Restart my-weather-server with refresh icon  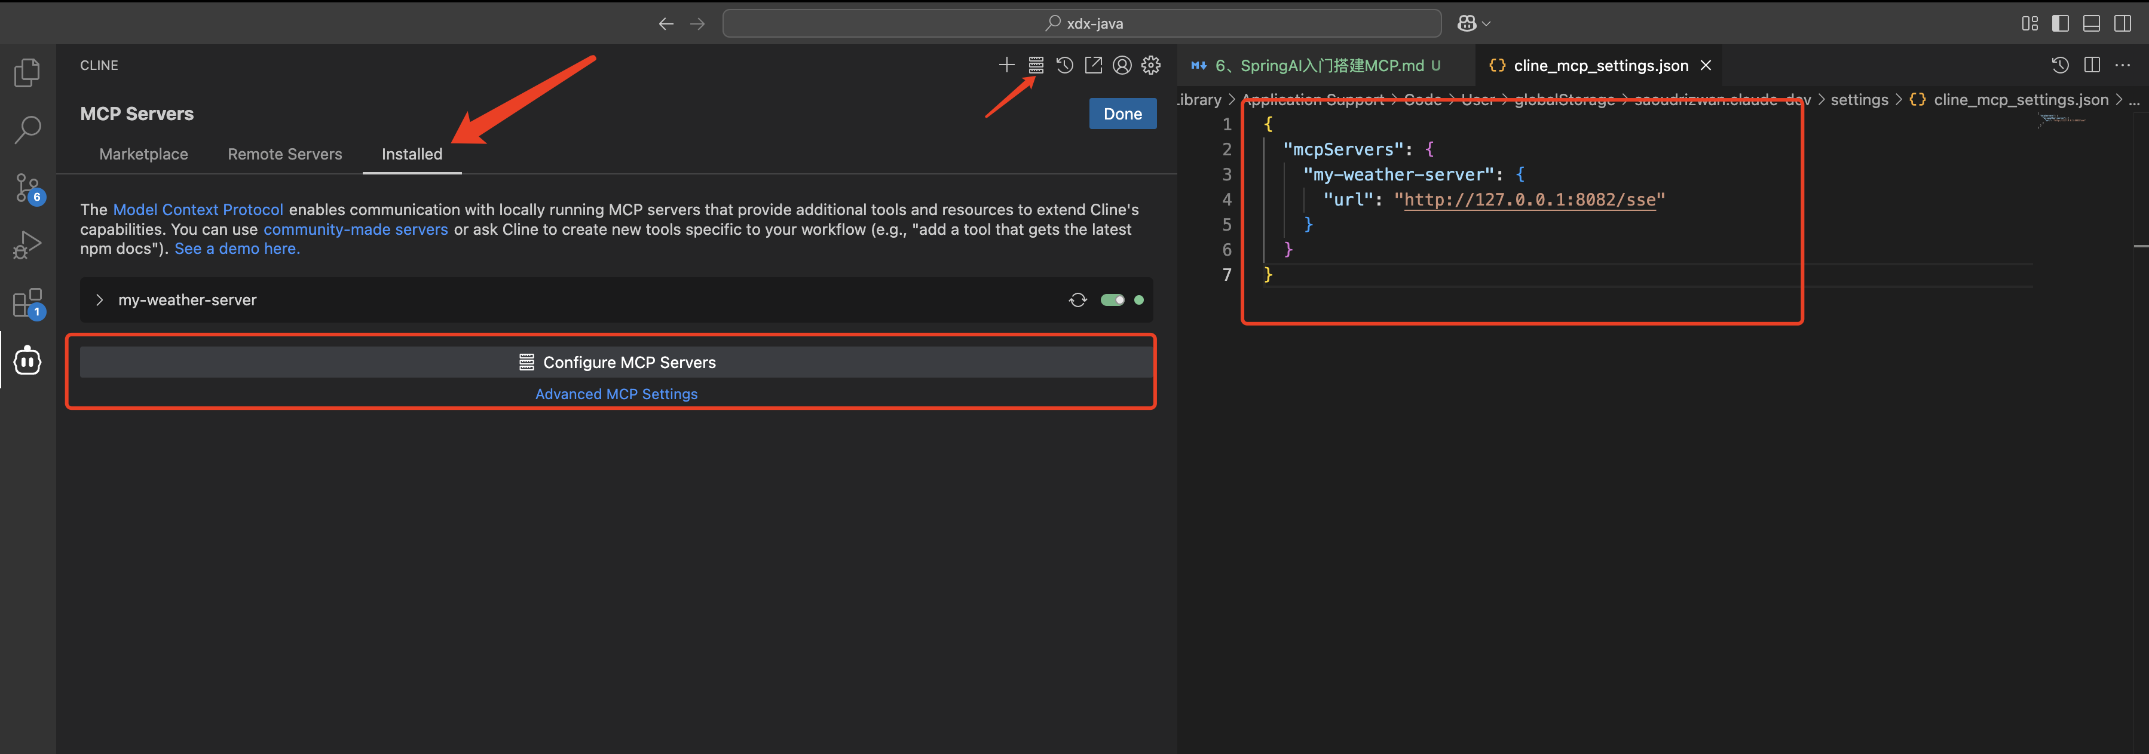tap(1078, 301)
